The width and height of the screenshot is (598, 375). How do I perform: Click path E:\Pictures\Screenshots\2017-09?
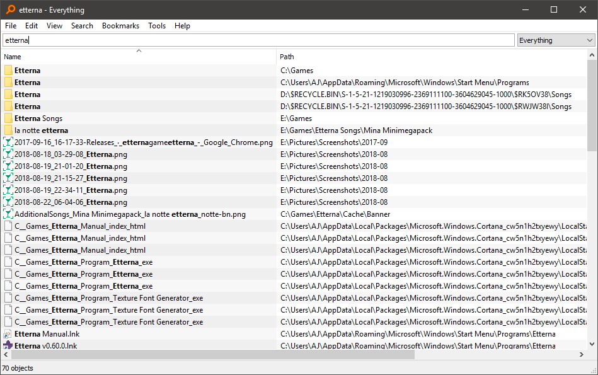coord(334,142)
